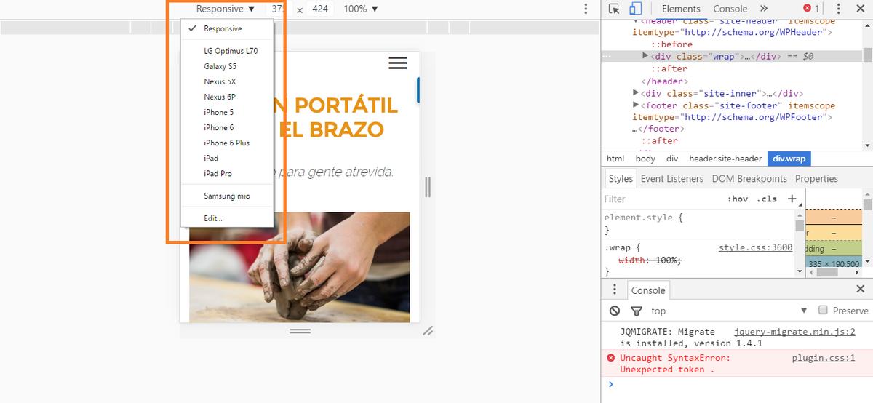Toggle the :hov element state button
Screen dimensions: 873x403
tap(737, 199)
